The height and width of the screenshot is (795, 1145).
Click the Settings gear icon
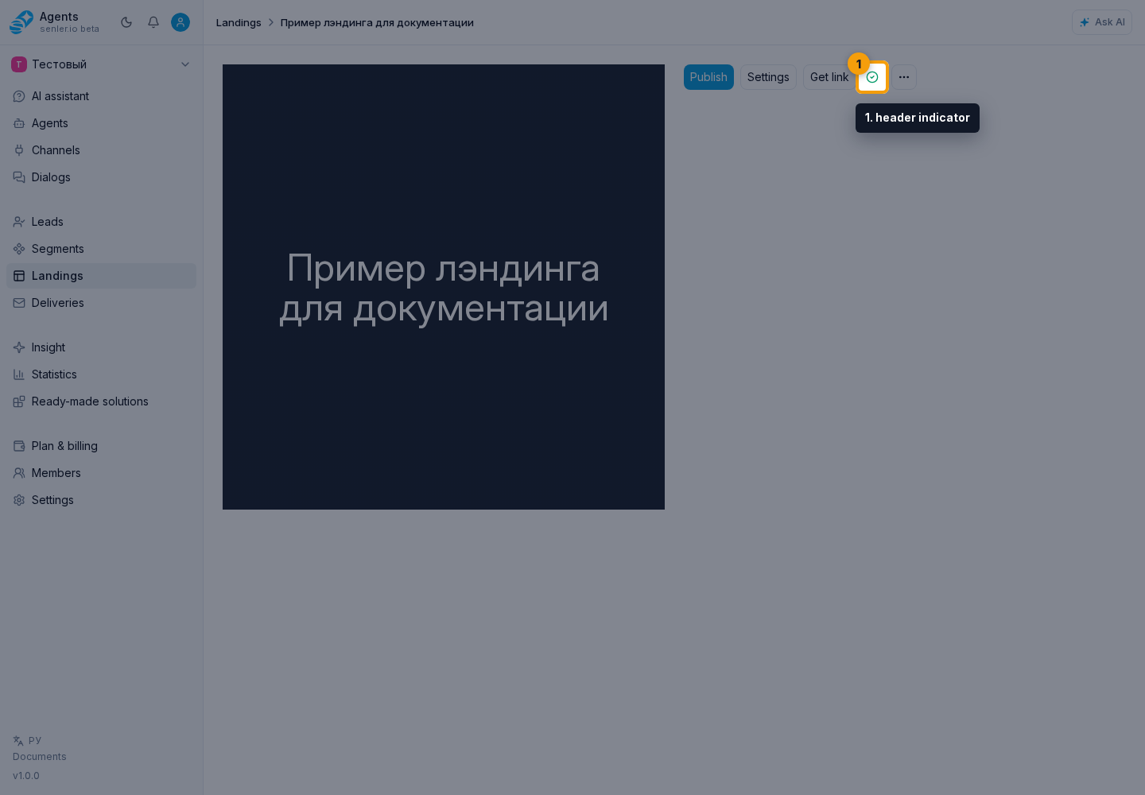(x=19, y=500)
